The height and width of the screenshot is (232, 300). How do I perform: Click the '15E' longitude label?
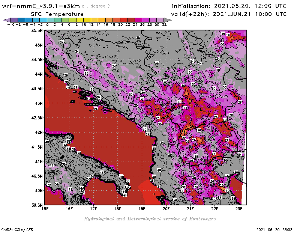(45, 209)
